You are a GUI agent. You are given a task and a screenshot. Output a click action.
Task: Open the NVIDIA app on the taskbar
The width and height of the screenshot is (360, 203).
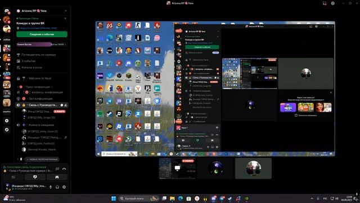click(x=246, y=198)
